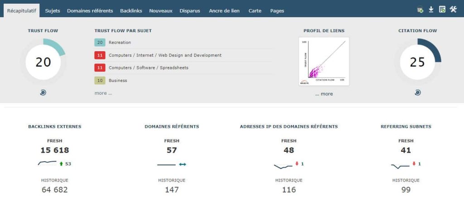This screenshot has height=222, width=464.
Task: Click the Citation Flow gauge showing 25
Action: tap(417, 62)
